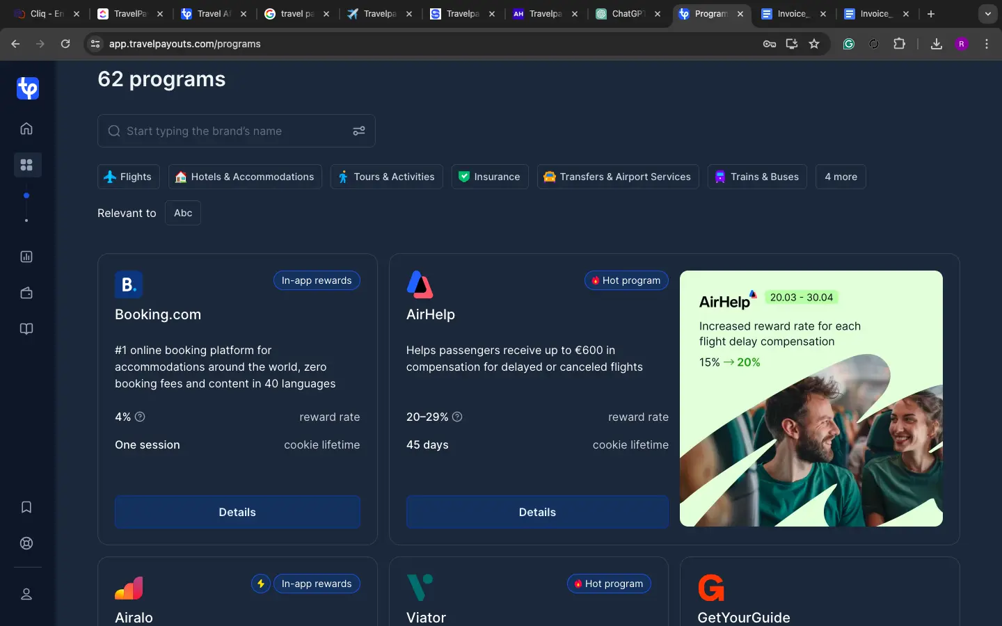Click the 62 programs heading
Screen dimensions: 1002x626
click(x=161, y=79)
